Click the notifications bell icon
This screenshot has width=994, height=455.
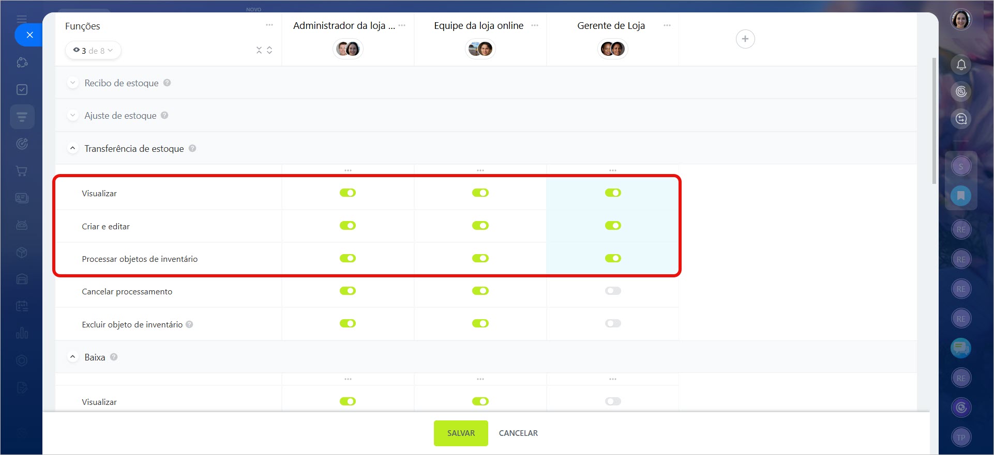[961, 65]
